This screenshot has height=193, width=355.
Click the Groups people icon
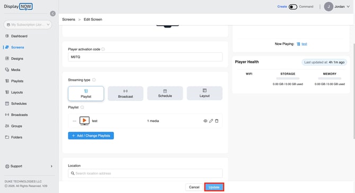[x=7, y=126]
